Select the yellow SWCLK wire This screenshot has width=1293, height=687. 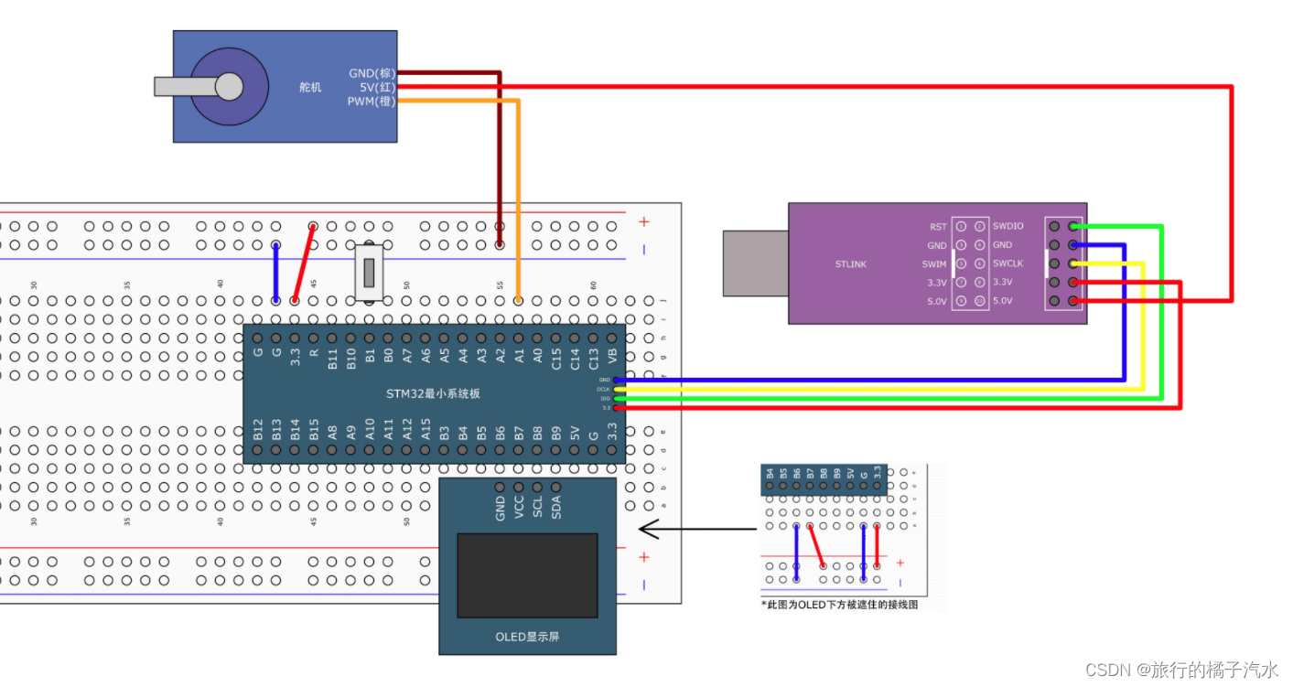1143,325
